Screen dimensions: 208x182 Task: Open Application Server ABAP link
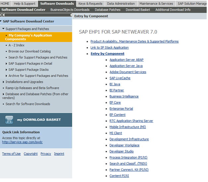pos(127,60)
